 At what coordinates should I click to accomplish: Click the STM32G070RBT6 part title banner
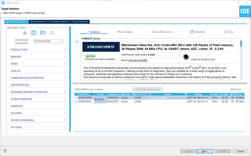pos(101,47)
